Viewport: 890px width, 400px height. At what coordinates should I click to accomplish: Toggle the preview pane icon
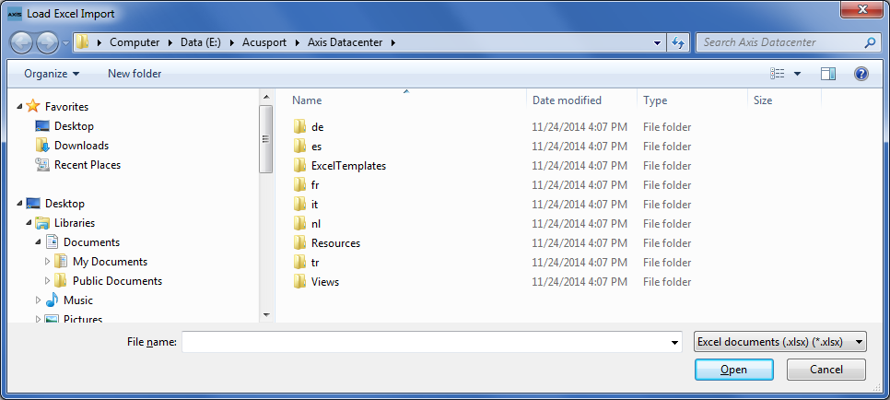(828, 74)
